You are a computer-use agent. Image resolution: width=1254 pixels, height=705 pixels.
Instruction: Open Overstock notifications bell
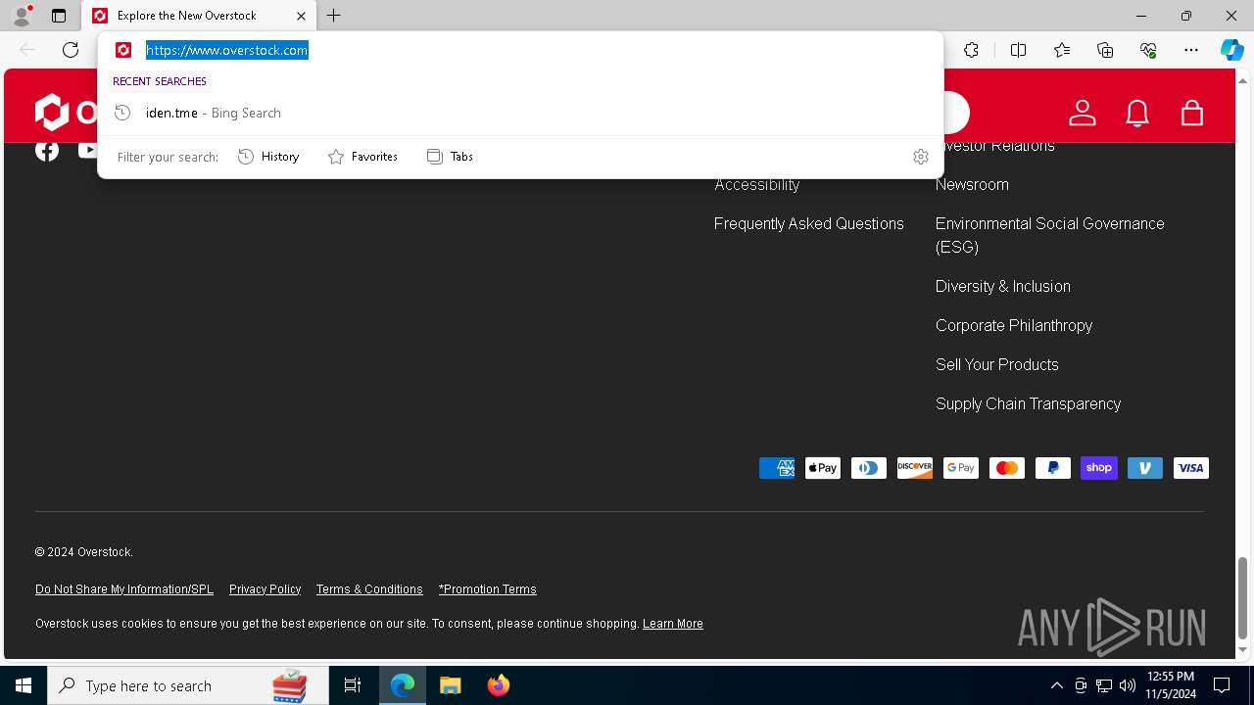point(1137,113)
